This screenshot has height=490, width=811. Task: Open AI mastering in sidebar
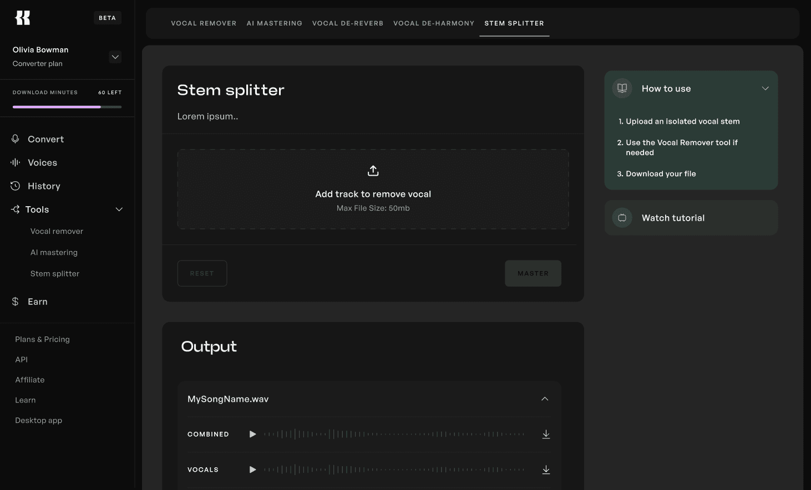coord(54,252)
